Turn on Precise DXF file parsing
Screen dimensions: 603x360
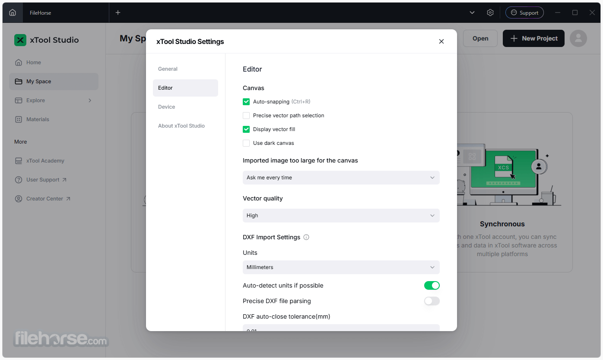point(432,301)
